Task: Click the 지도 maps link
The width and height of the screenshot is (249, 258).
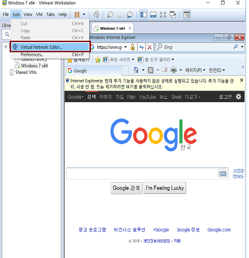Action: [120, 97]
